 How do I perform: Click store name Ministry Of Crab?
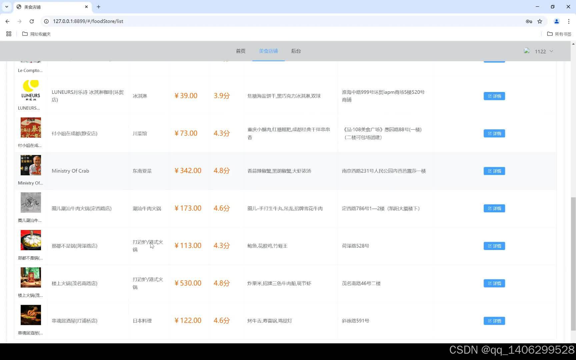coord(70,171)
